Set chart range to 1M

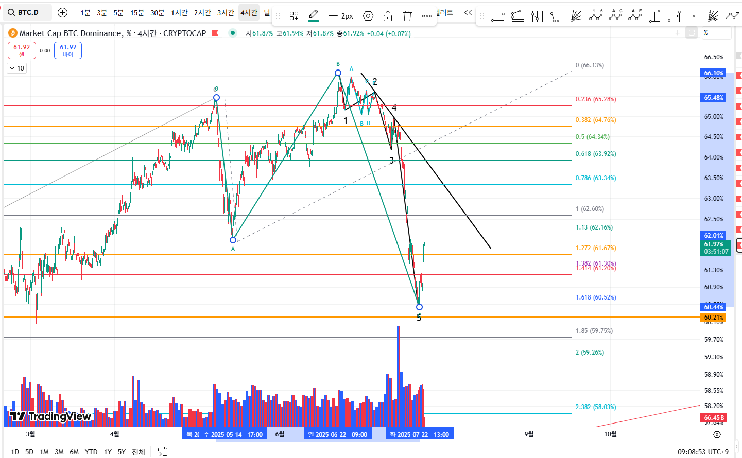click(44, 452)
